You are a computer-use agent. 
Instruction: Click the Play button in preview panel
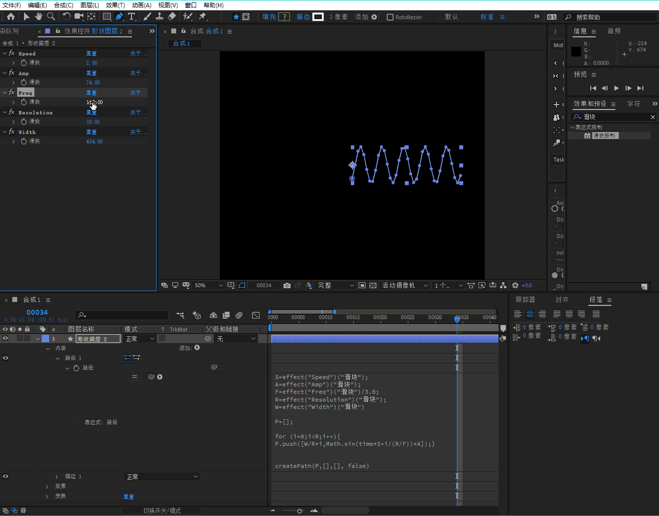[616, 88]
